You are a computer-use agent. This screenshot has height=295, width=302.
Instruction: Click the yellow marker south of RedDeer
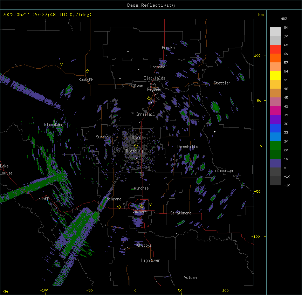149,98
